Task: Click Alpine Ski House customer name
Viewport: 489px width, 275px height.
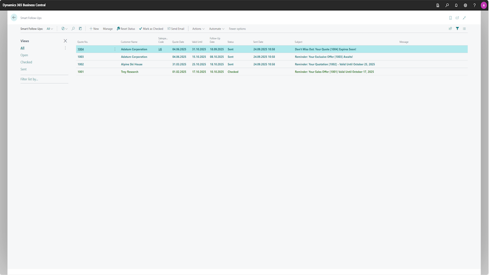Action: coord(132,64)
